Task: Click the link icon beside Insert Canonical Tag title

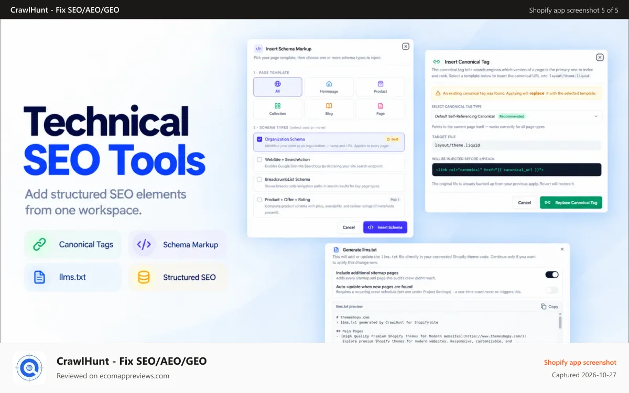Action: (436, 61)
